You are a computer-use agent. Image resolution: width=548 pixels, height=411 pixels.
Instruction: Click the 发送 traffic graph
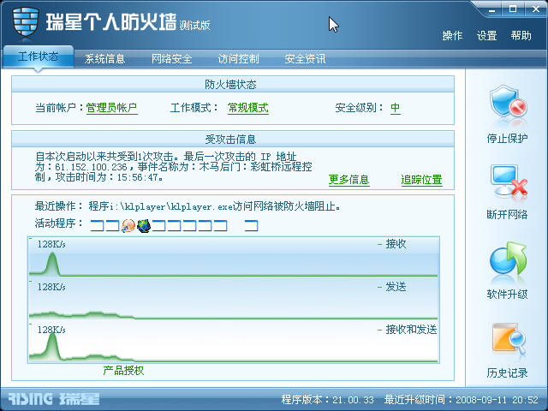click(x=234, y=300)
